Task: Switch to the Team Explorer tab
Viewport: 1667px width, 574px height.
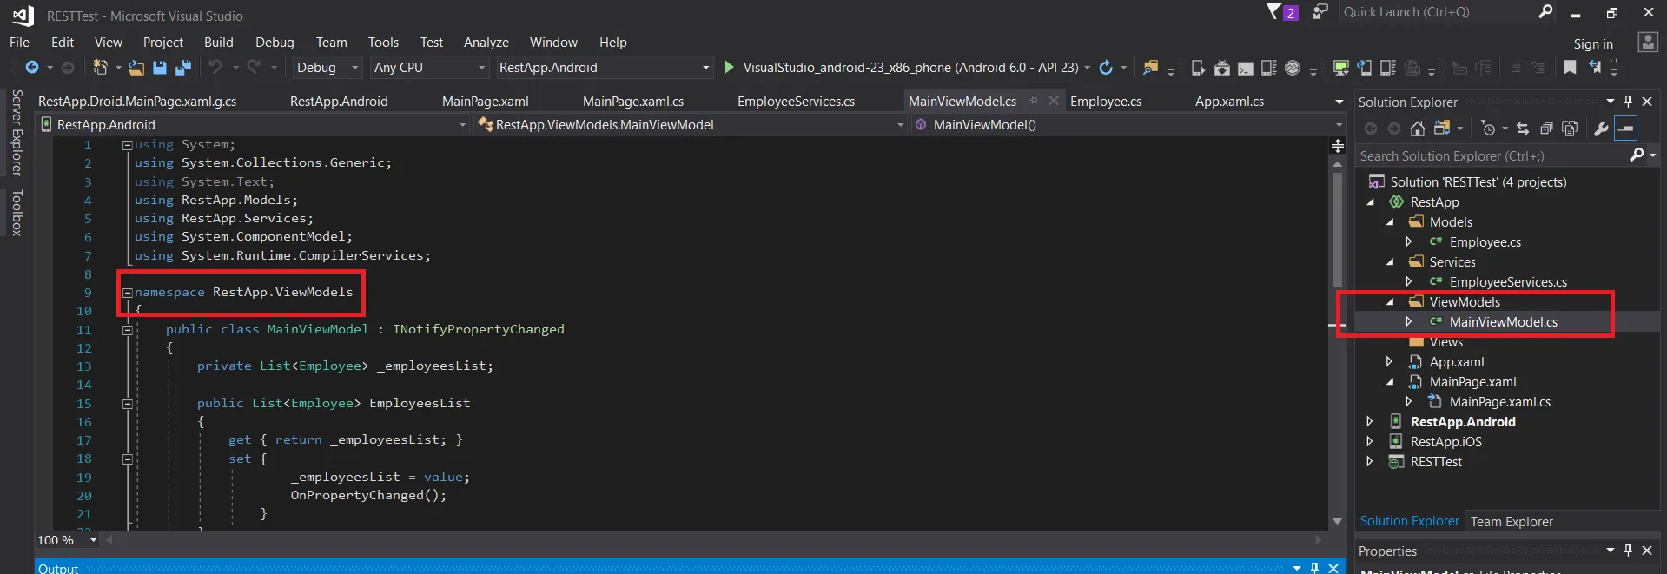Action: pyautogui.click(x=1512, y=521)
